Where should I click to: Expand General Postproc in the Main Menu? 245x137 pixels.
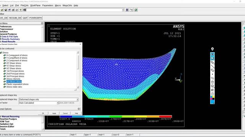click(x=8, y=34)
